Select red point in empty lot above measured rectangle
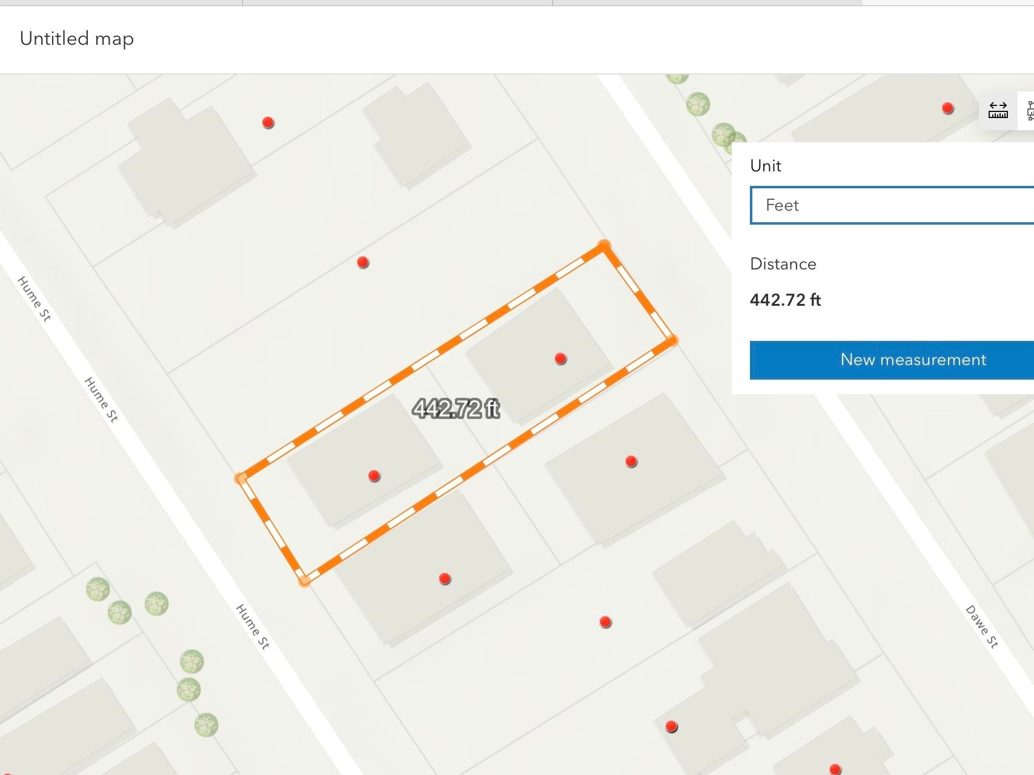1034x775 pixels. (x=363, y=262)
